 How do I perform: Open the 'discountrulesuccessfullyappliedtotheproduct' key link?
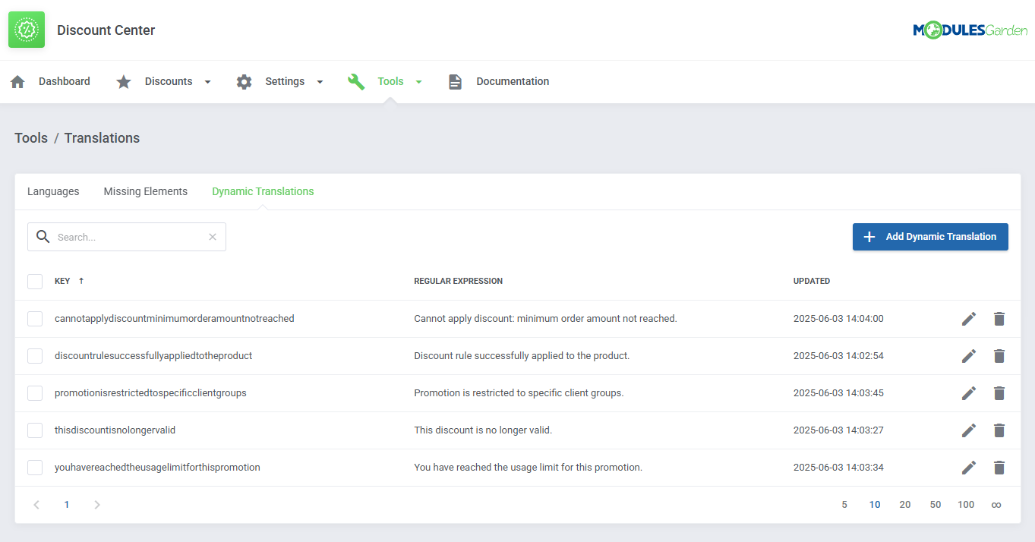click(x=153, y=355)
